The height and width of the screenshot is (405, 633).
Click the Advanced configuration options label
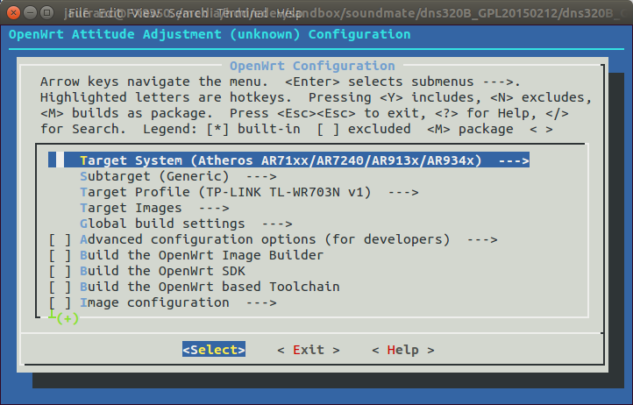(265, 240)
